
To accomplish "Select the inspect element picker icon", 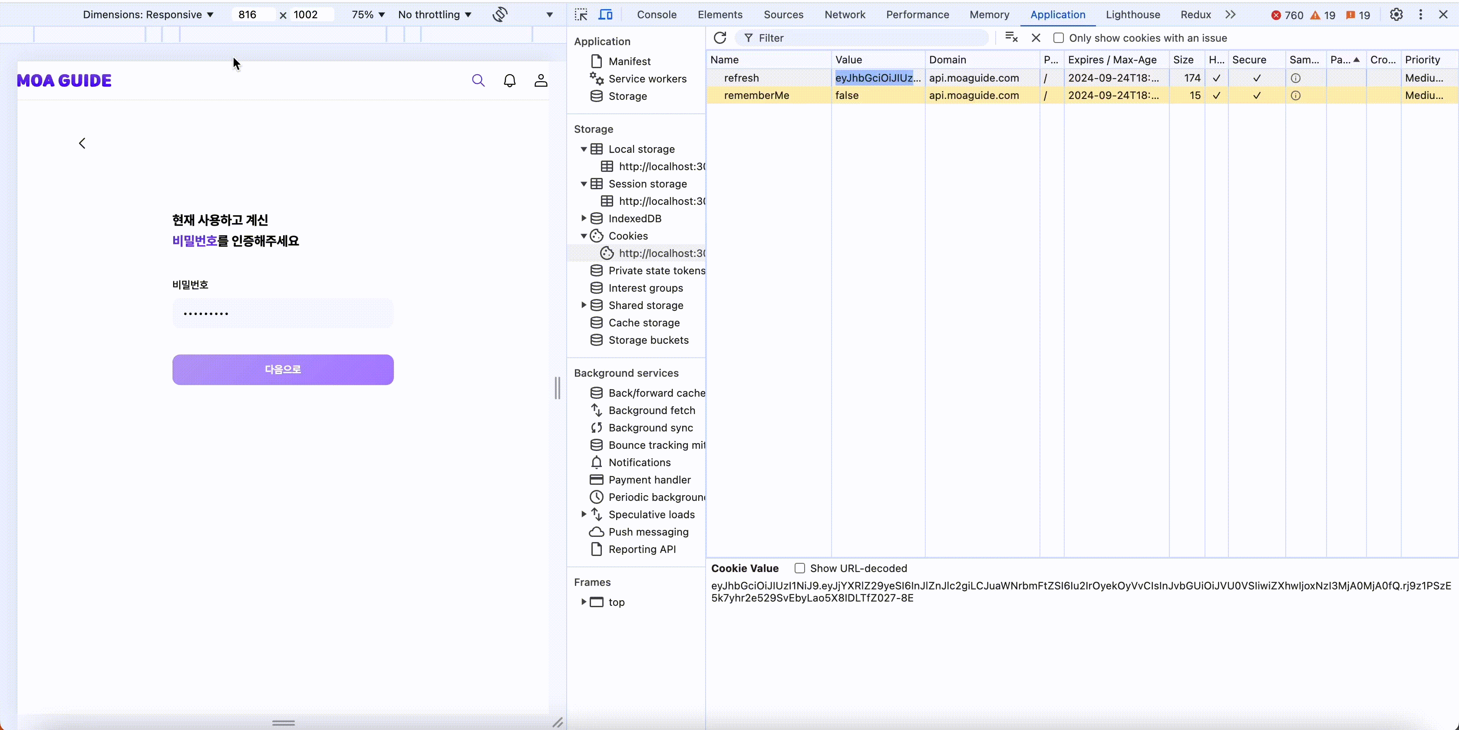I will 581,15.
